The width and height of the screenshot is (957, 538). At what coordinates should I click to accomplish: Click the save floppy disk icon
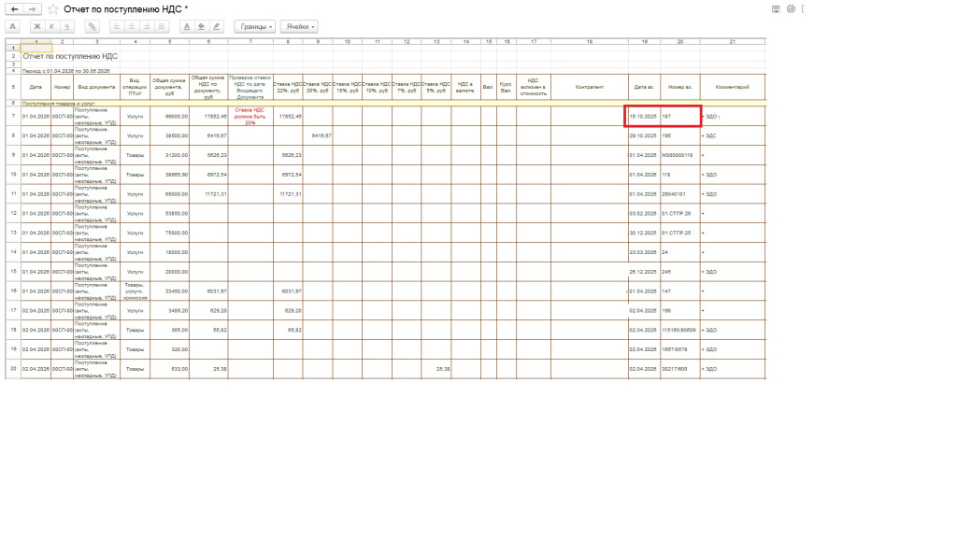pyautogui.click(x=776, y=9)
